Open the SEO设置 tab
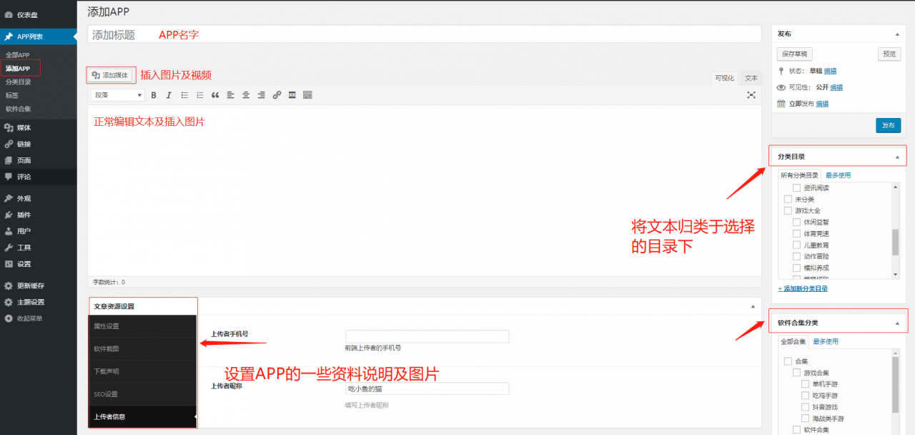Image resolution: width=915 pixels, height=435 pixels. click(x=142, y=394)
